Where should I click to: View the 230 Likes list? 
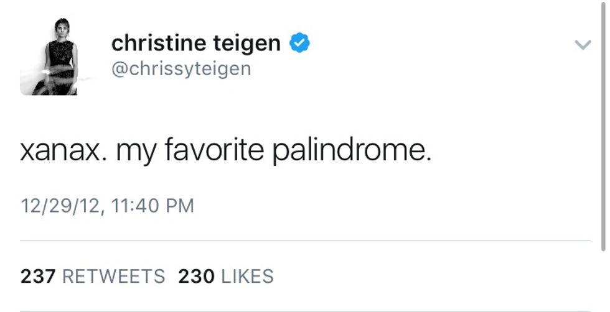tap(226, 276)
